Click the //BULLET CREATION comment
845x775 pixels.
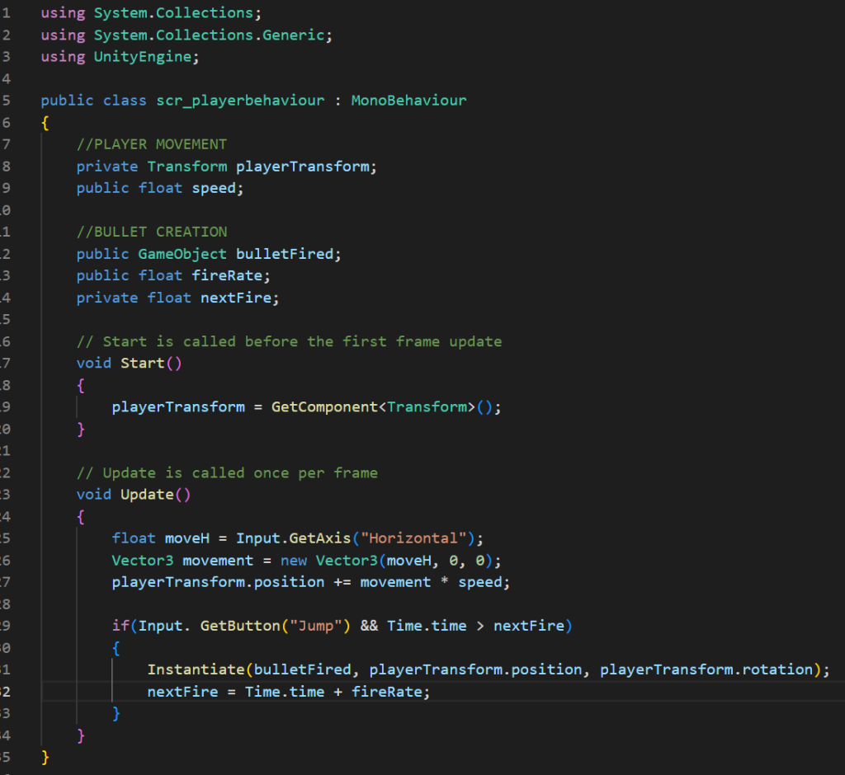(151, 232)
